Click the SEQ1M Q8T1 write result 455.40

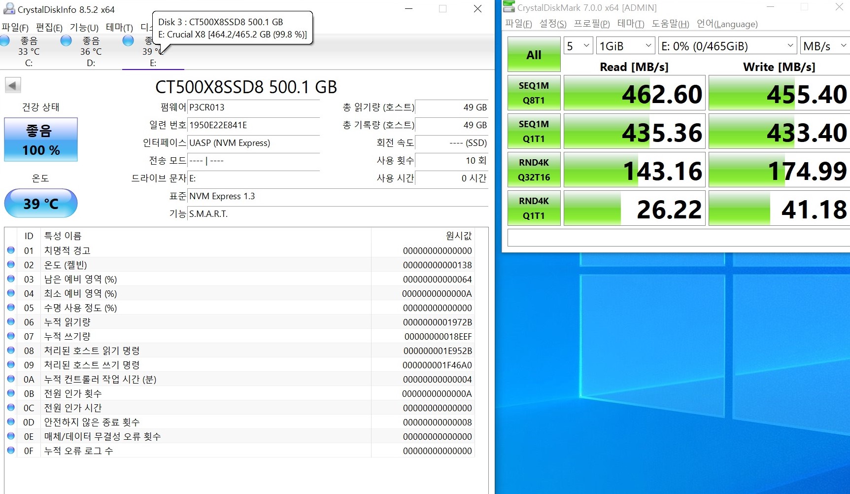pyautogui.click(x=779, y=93)
